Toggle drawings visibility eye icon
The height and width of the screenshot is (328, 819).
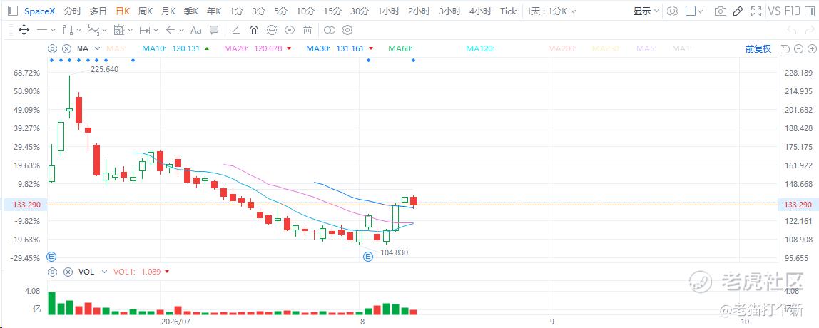point(290,30)
